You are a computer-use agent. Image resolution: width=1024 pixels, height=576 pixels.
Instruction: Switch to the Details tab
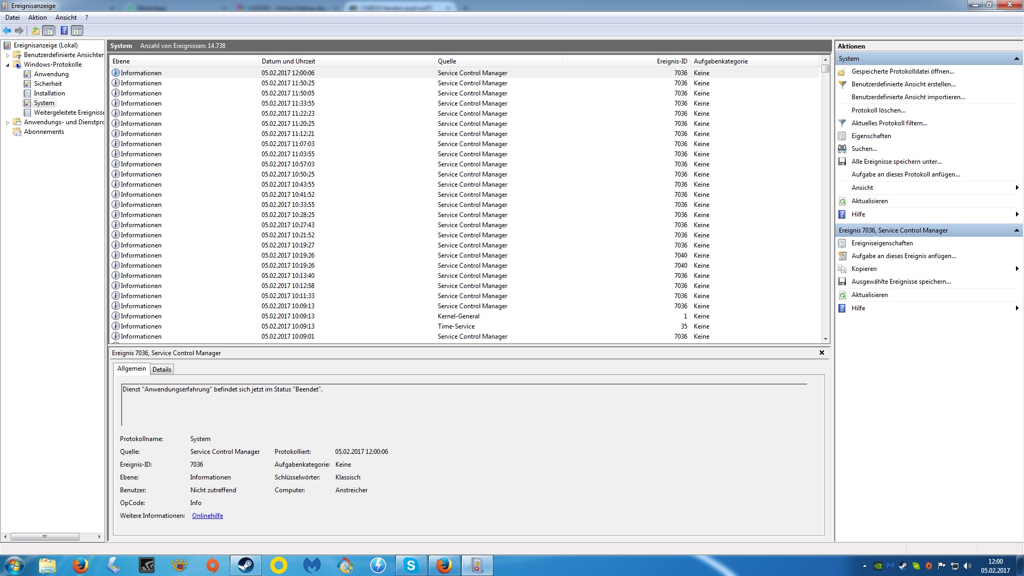[162, 369]
